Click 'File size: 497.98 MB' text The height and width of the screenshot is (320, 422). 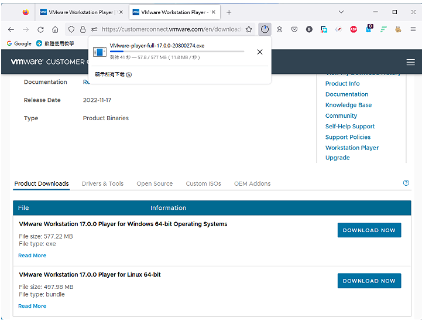[46, 287]
